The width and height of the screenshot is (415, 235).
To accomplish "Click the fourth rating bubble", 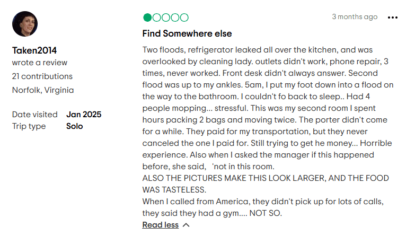I will coord(175,18).
